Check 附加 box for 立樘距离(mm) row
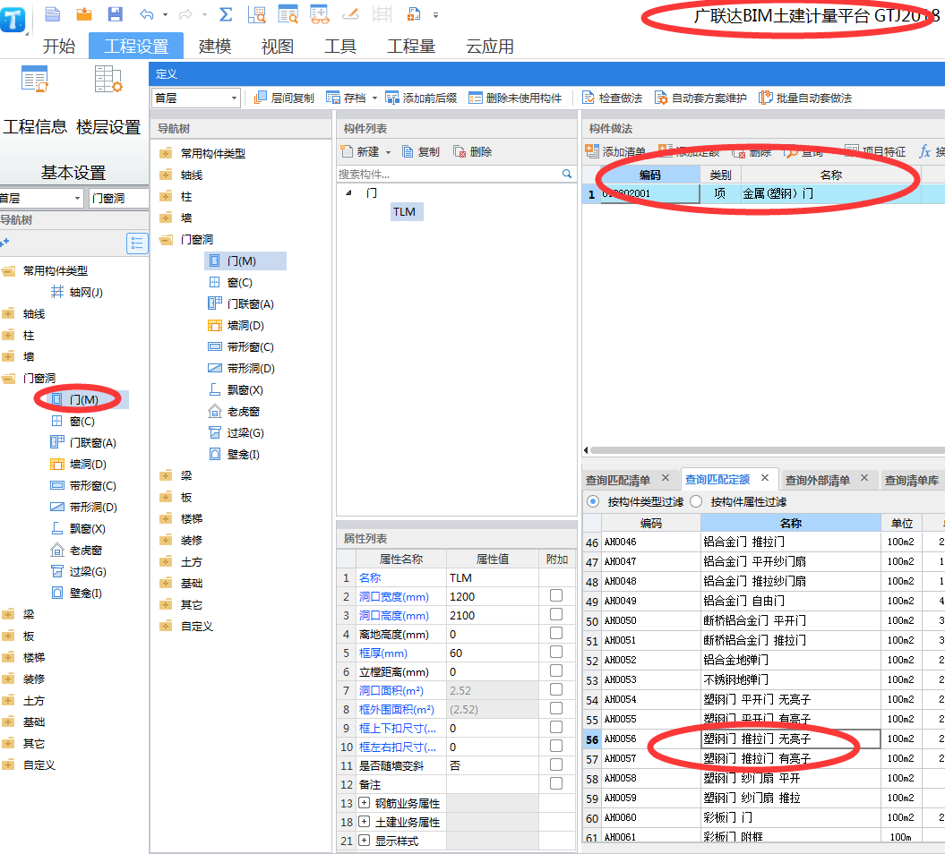The width and height of the screenshot is (945, 854). [556, 670]
